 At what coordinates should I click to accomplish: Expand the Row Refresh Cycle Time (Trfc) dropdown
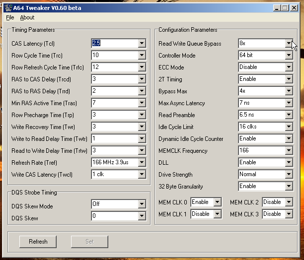click(142, 67)
